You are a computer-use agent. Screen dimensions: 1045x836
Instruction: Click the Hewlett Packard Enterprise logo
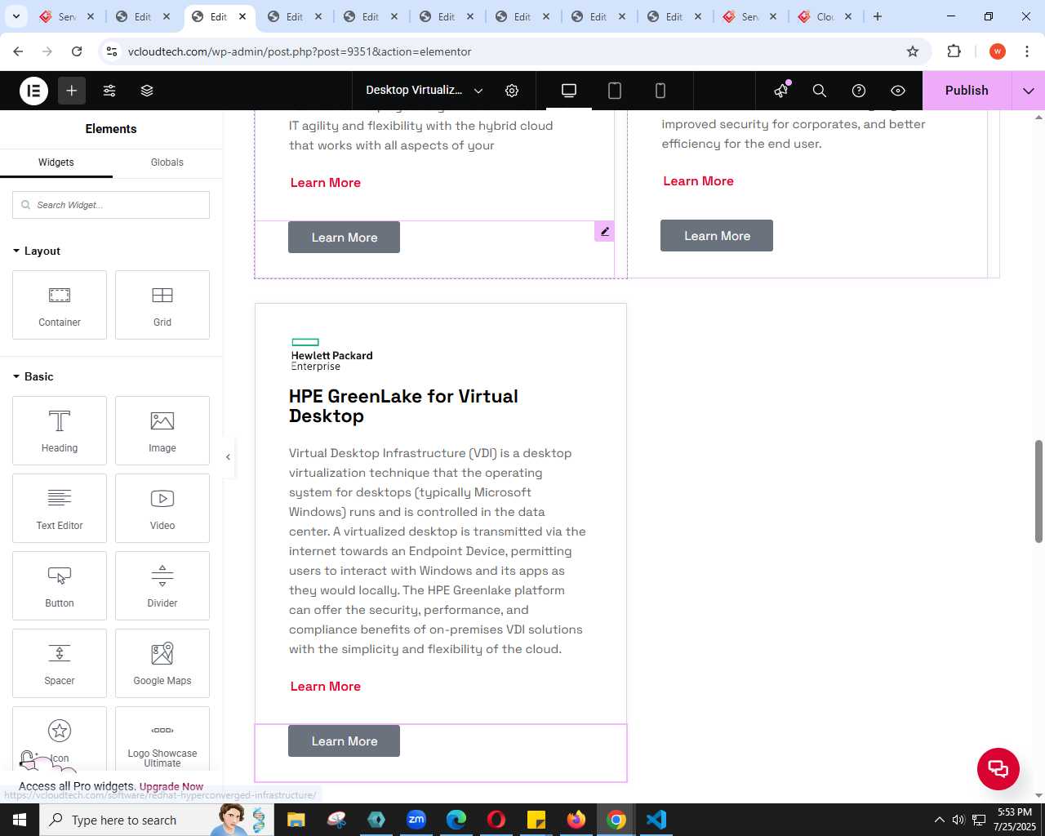click(331, 354)
